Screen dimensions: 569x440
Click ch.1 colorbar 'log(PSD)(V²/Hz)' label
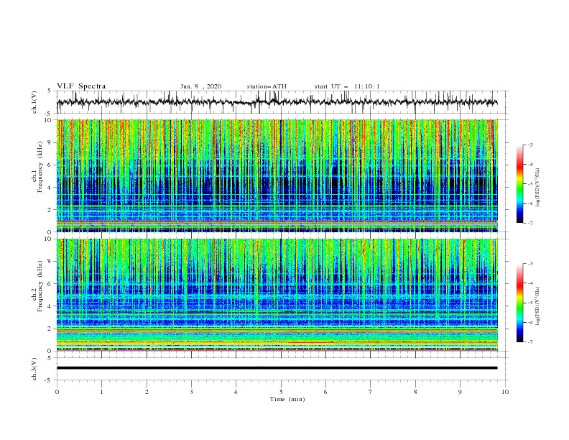538,188
